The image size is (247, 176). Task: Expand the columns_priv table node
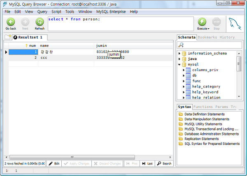tap(184, 70)
